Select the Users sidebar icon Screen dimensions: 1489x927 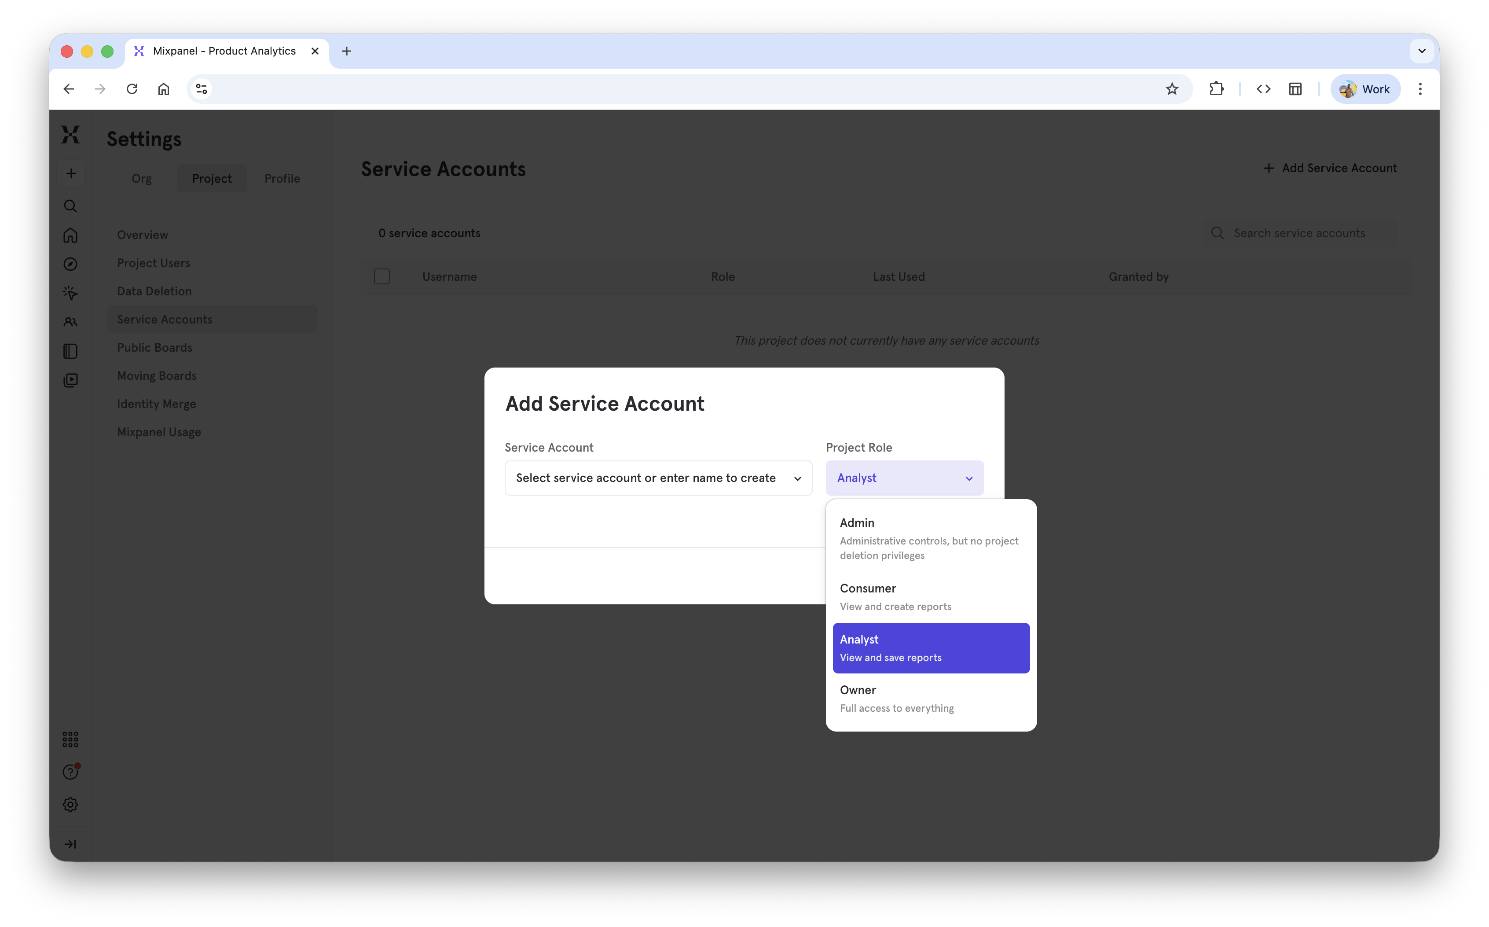coord(70,322)
